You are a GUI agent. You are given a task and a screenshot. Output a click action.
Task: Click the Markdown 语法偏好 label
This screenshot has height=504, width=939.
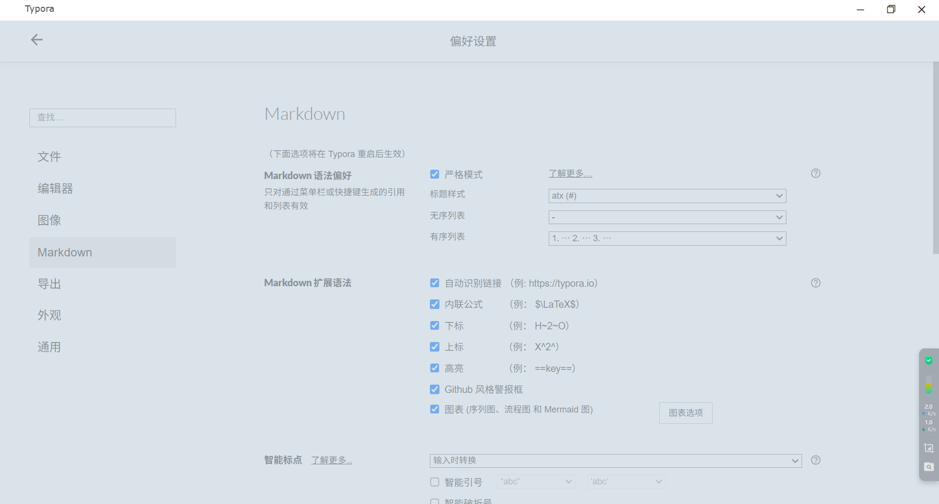[308, 175]
